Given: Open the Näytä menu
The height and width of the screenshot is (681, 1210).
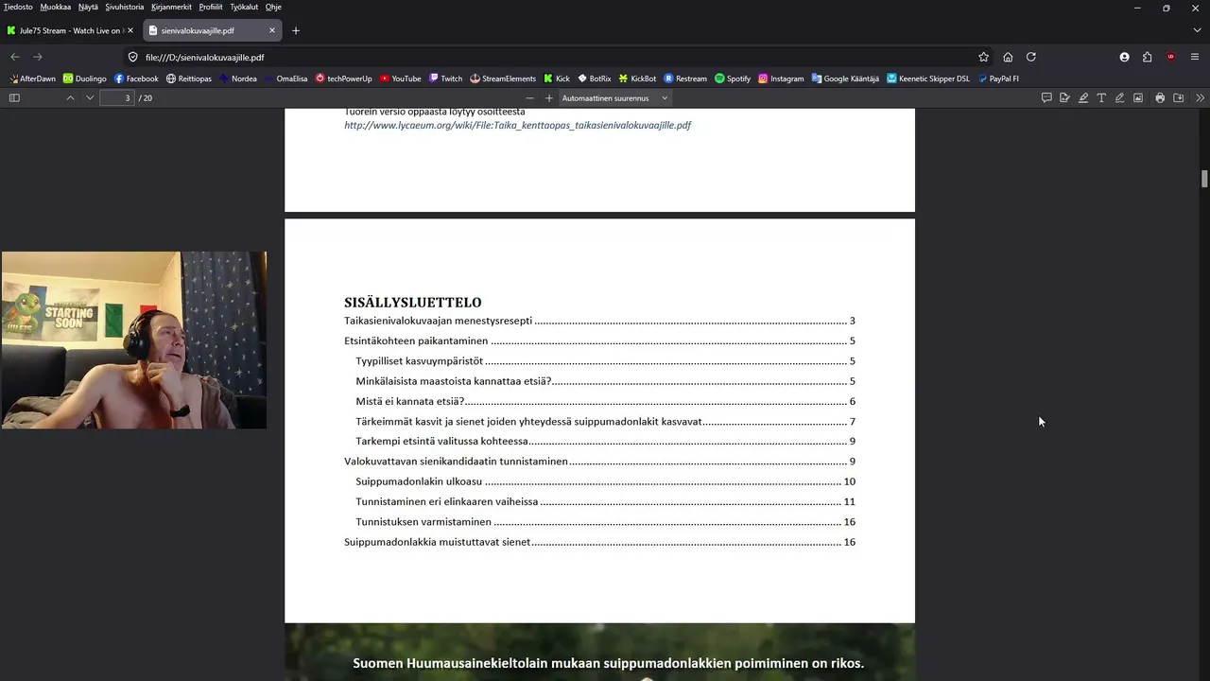Looking at the screenshot, I should [88, 7].
